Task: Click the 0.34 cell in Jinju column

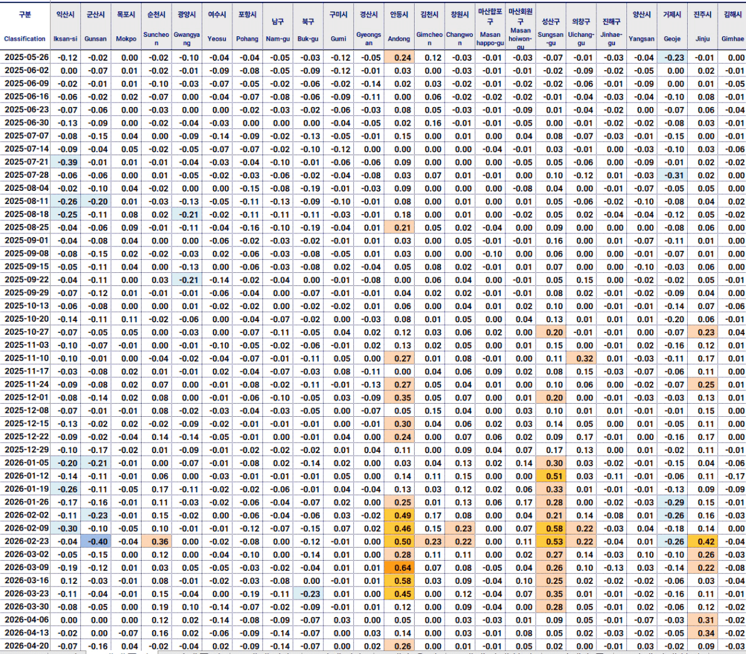Action: 703,633
